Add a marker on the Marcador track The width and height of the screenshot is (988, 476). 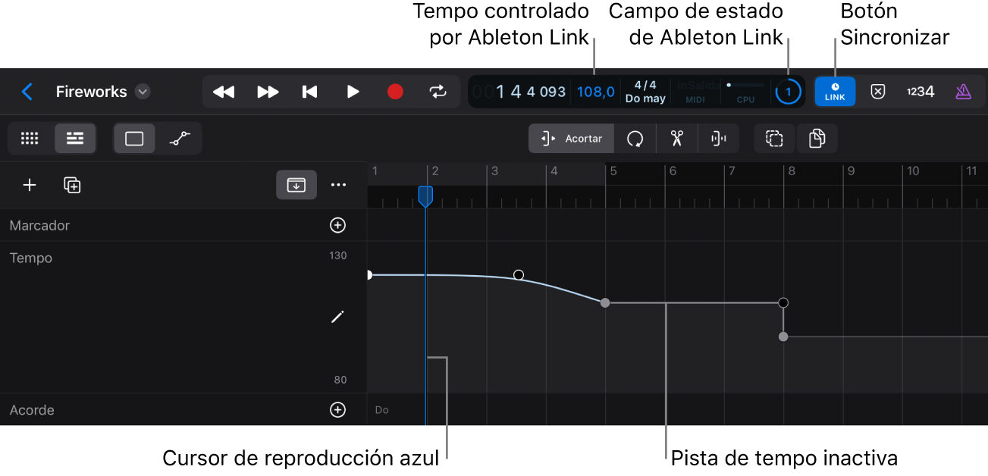tap(337, 225)
